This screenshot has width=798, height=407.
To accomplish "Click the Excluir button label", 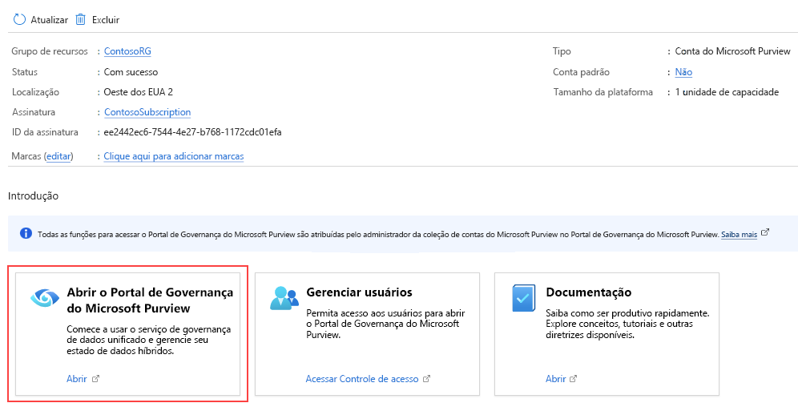I will 106,20.
